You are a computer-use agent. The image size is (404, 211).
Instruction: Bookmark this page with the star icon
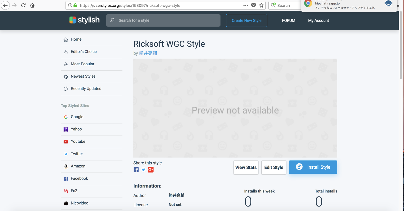(261, 5)
